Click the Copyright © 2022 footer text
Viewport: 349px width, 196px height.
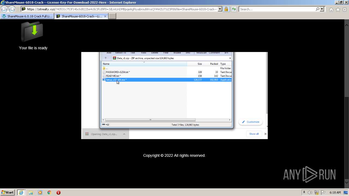click(x=174, y=155)
